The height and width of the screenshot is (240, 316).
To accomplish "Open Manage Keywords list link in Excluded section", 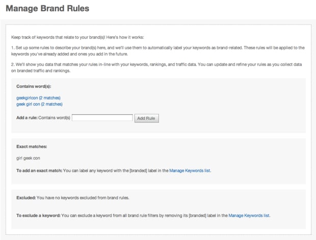I will [249, 216].
